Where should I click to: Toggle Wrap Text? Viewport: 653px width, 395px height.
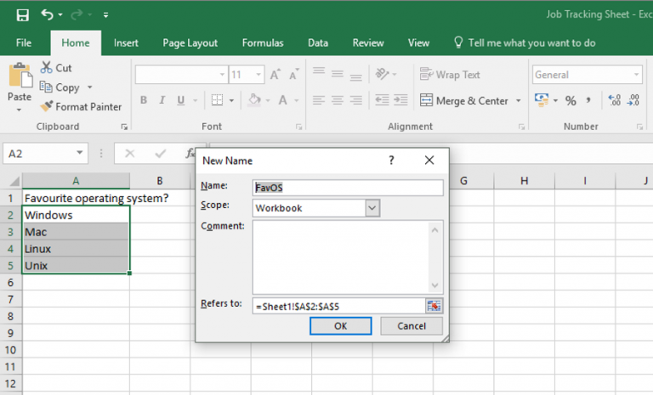click(450, 75)
